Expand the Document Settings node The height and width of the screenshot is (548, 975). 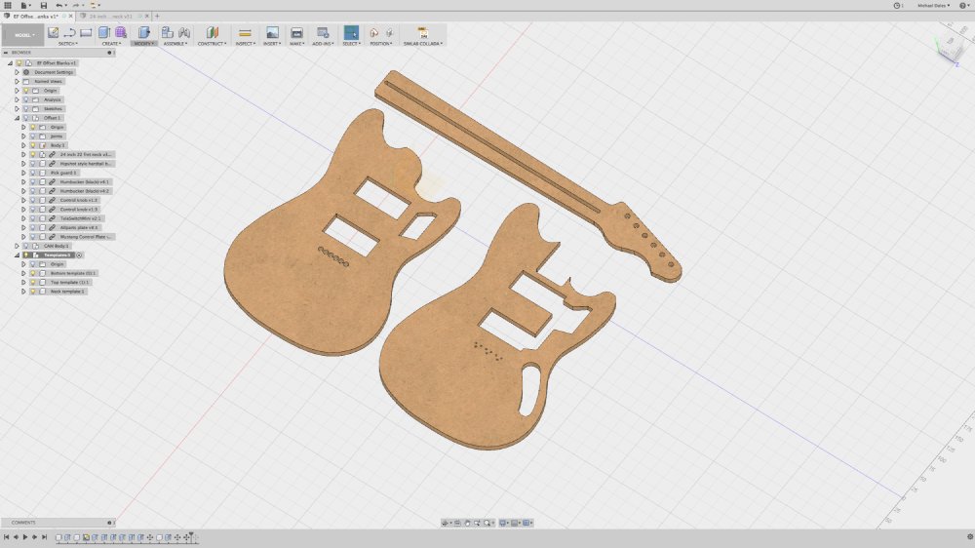[x=17, y=72]
